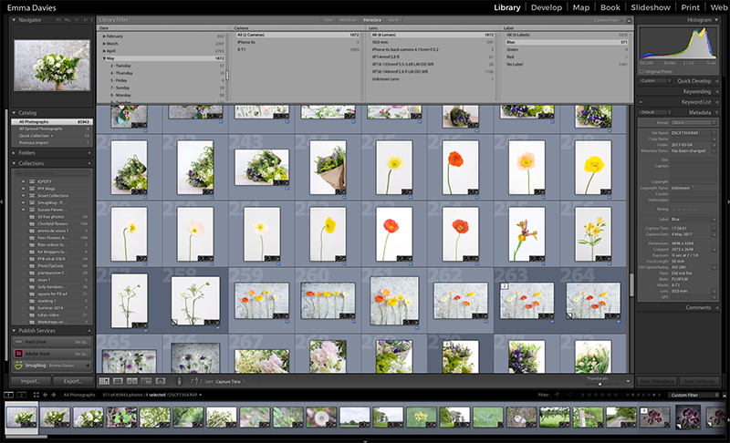Go back with filmstrip left arrow
The image size is (730, 443).
[45, 395]
